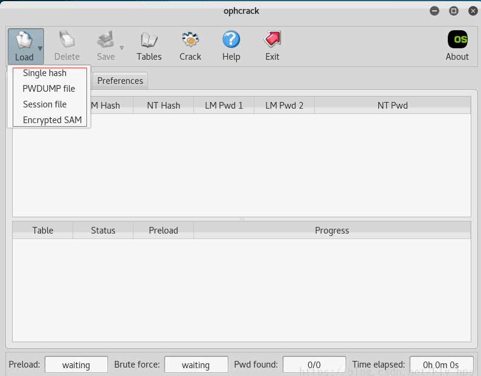This screenshot has height=376, width=481.
Task: Sort by LM Hash column header
Action: pos(112,106)
